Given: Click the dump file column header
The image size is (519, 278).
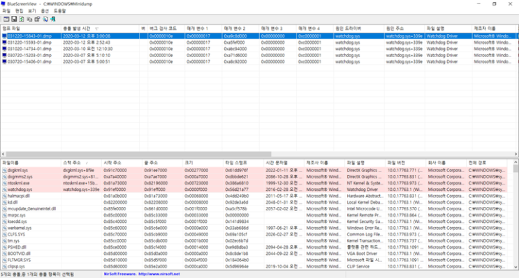Looking at the screenshot, I should (x=31, y=29).
